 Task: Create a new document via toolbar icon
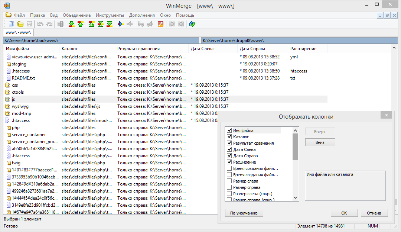[x=11, y=24]
